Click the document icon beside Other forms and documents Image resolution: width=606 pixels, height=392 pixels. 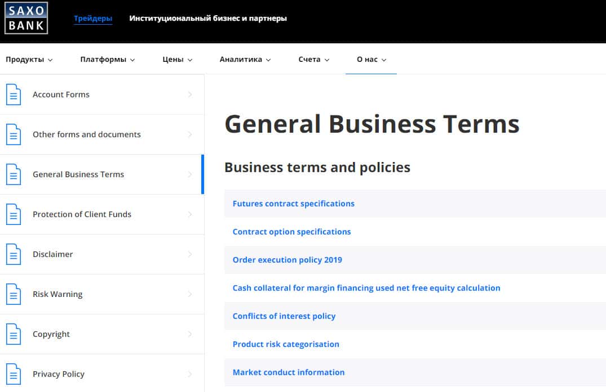tap(14, 134)
